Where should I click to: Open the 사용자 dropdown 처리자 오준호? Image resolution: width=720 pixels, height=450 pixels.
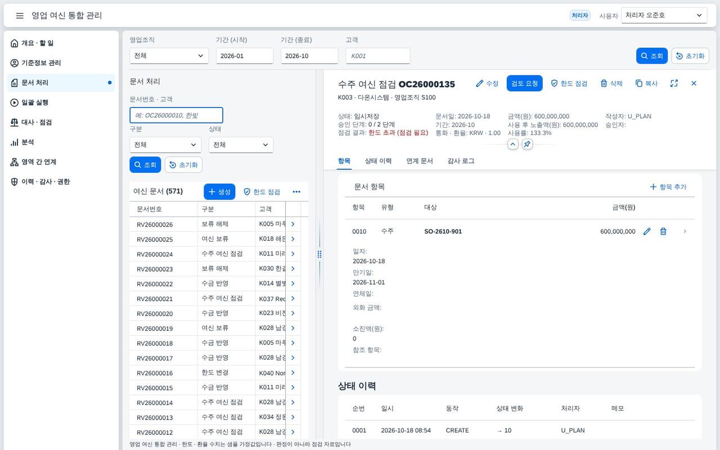point(664,15)
